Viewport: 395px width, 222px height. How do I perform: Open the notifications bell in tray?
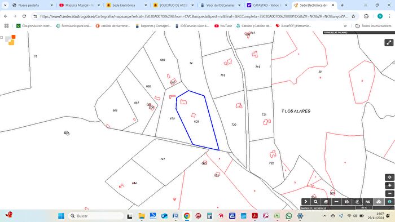388,216
